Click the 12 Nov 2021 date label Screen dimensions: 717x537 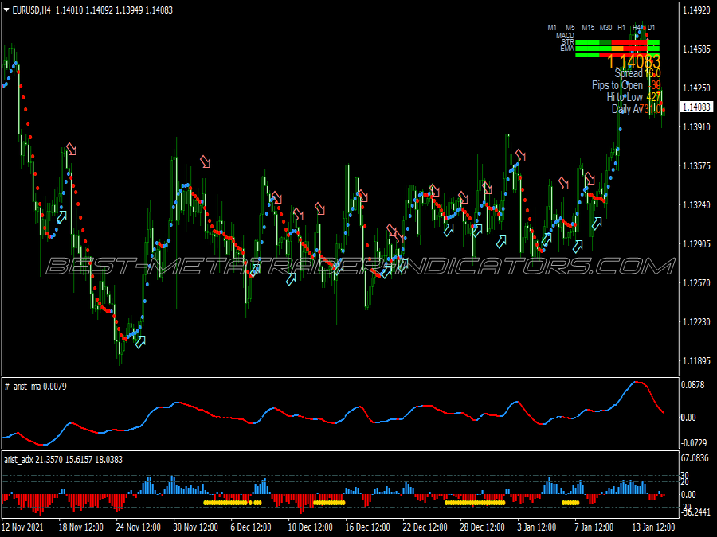pyautogui.click(x=23, y=527)
